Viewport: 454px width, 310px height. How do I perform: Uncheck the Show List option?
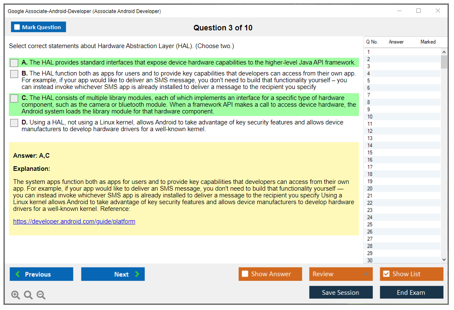click(386, 274)
